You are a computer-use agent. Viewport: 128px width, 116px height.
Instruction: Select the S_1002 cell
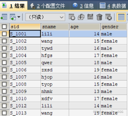[25, 41]
